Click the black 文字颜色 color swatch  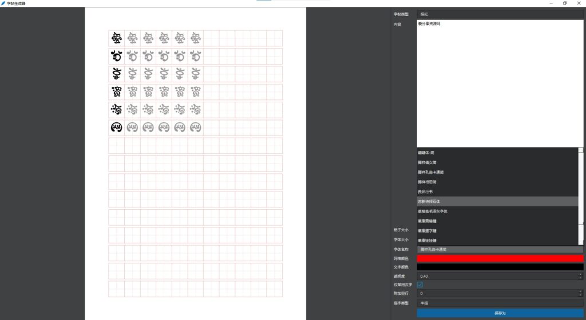tap(500, 267)
